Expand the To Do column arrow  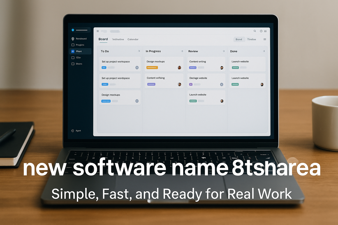tap(139, 51)
